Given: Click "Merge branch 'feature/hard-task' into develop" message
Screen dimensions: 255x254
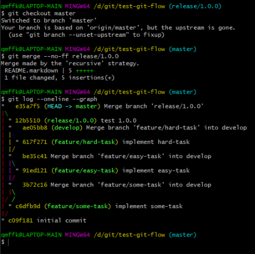Looking at the screenshot, I should 166,128.
